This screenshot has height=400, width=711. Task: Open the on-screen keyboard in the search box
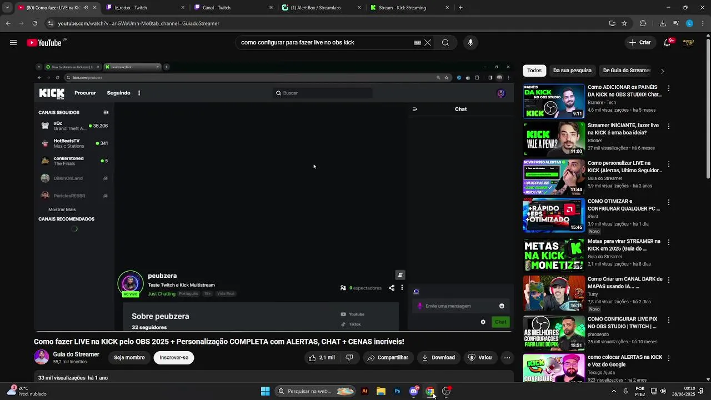[x=417, y=43]
